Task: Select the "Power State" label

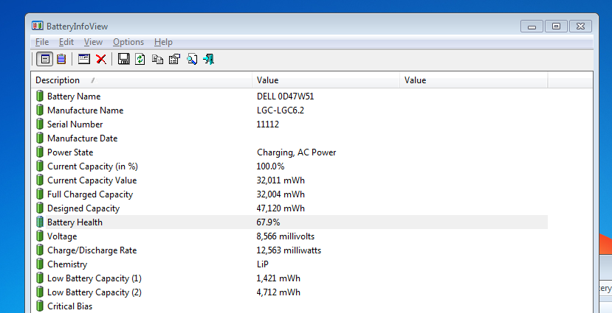Action: (x=70, y=152)
